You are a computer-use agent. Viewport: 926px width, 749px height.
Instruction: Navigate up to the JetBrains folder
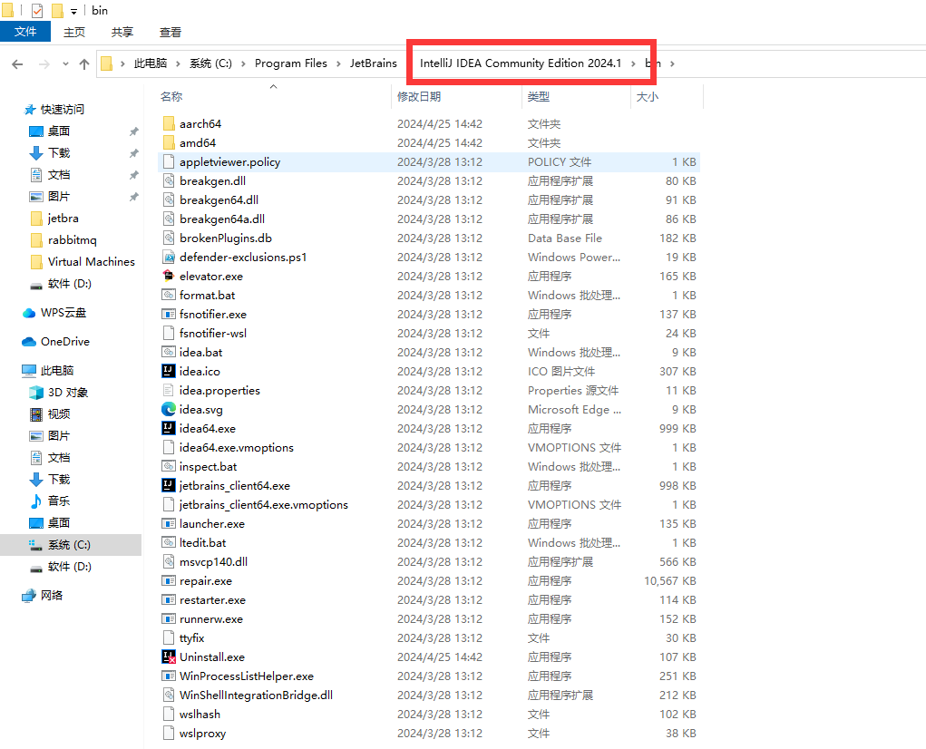tap(374, 63)
